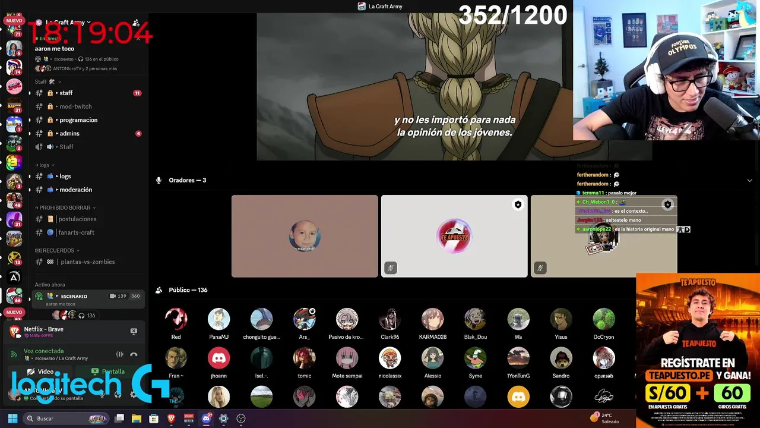Open the staff text channel

click(x=88, y=93)
